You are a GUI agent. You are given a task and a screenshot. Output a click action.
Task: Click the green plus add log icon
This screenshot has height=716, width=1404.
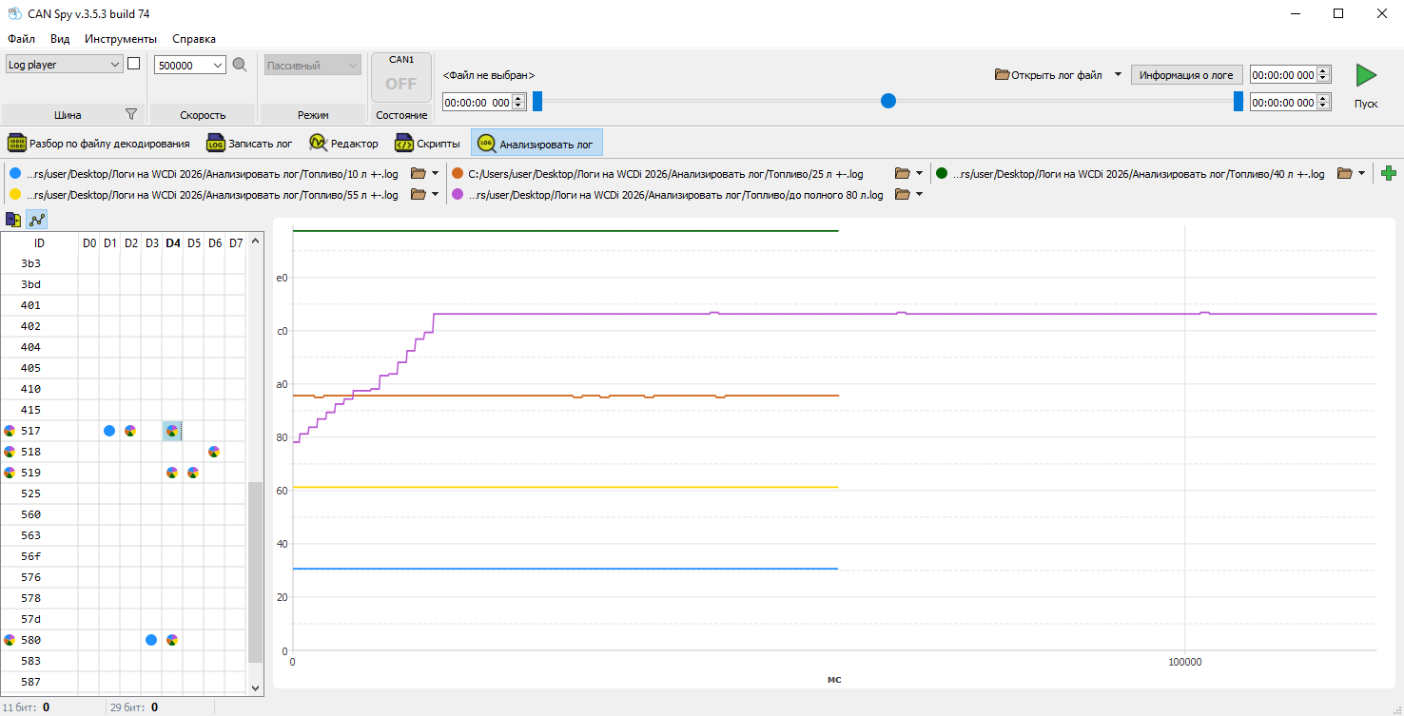point(1389,173)
